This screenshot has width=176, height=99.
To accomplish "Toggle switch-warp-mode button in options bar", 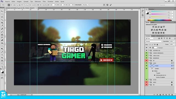I will (x=104, y=5).
